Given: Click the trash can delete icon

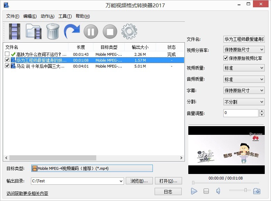Looking at the screenshot, I should [53, 32].
